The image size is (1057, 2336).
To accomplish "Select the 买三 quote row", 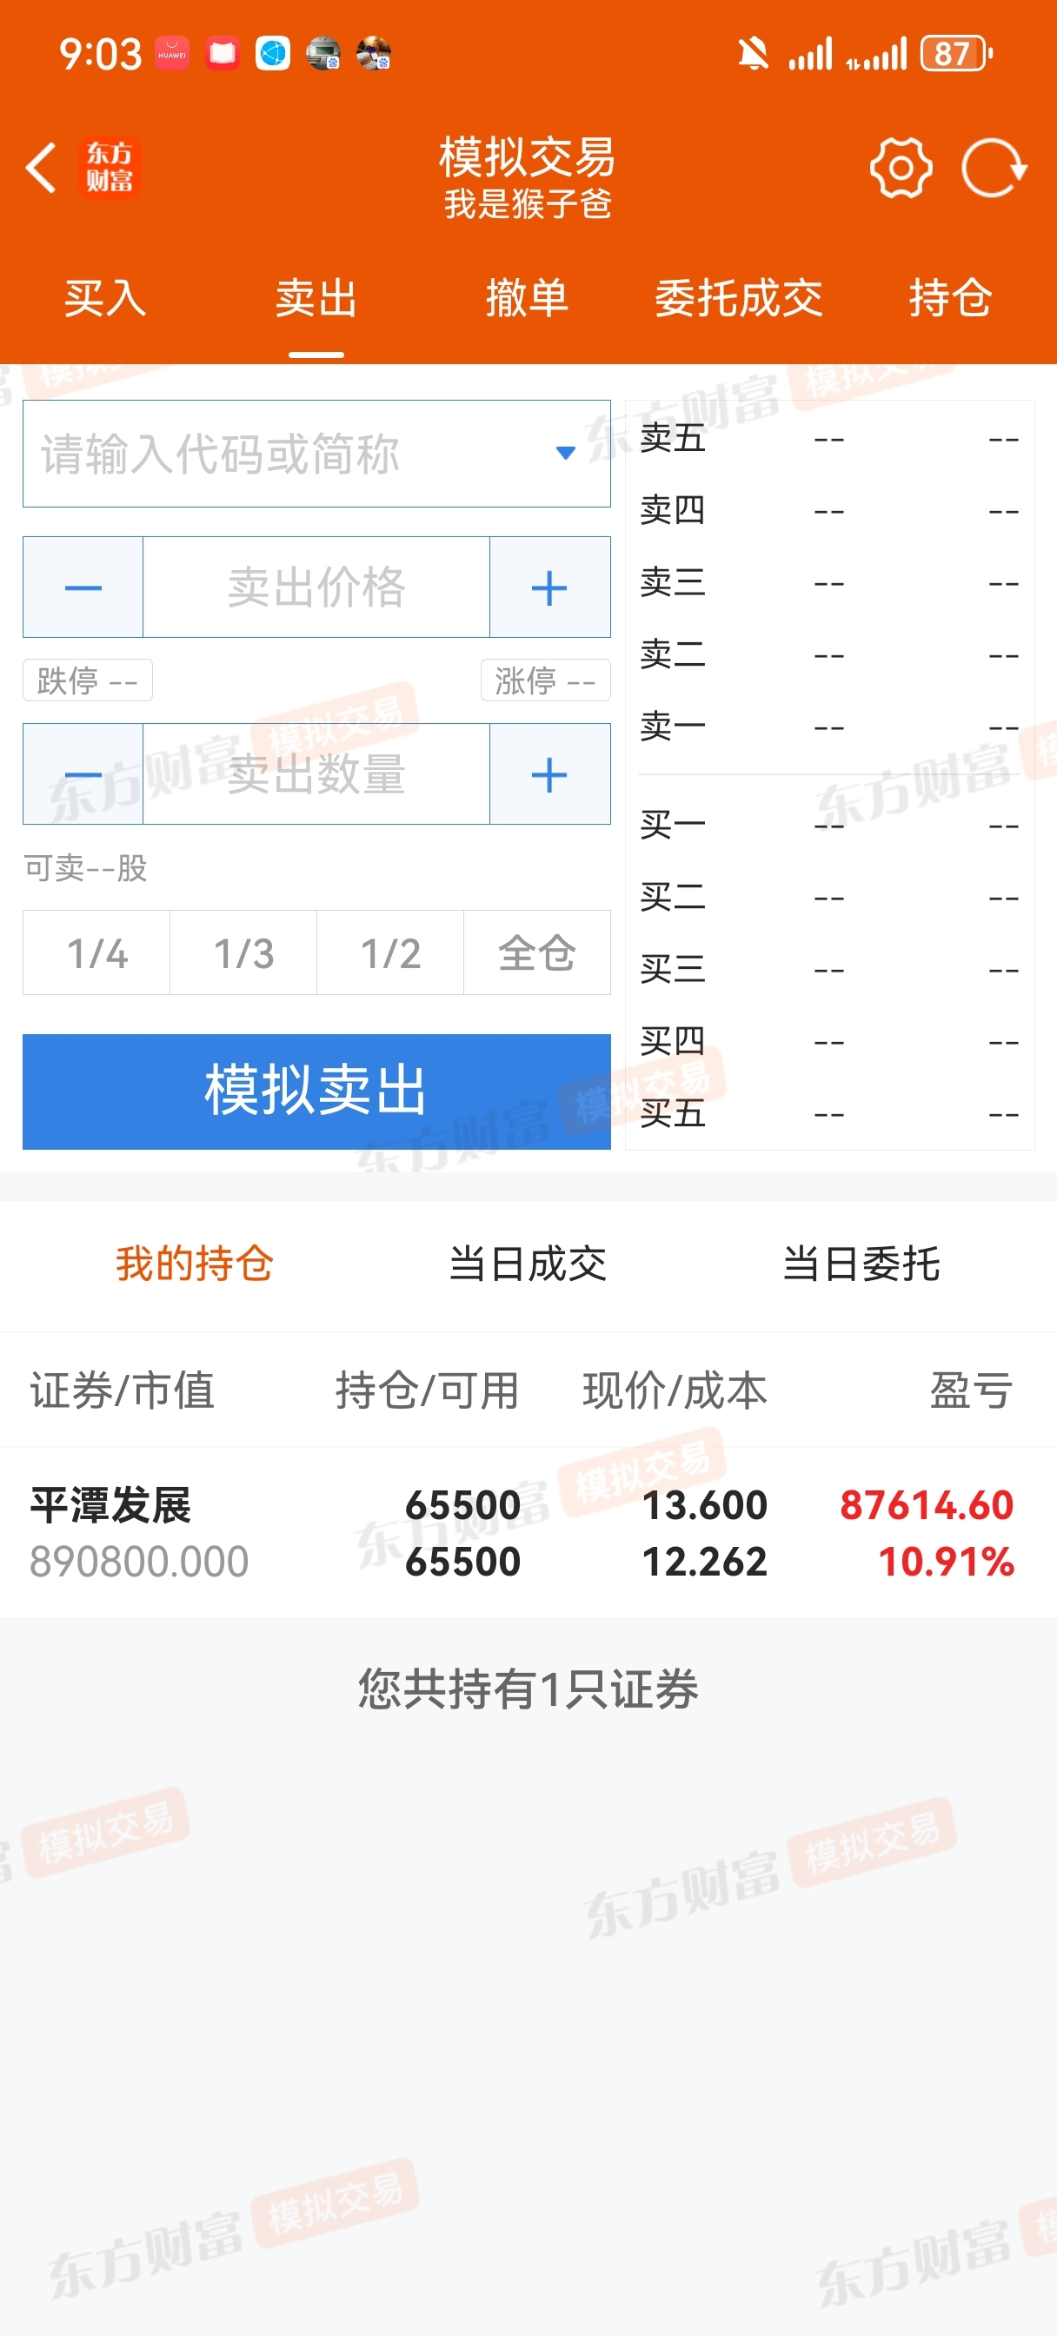I will 830,969.
